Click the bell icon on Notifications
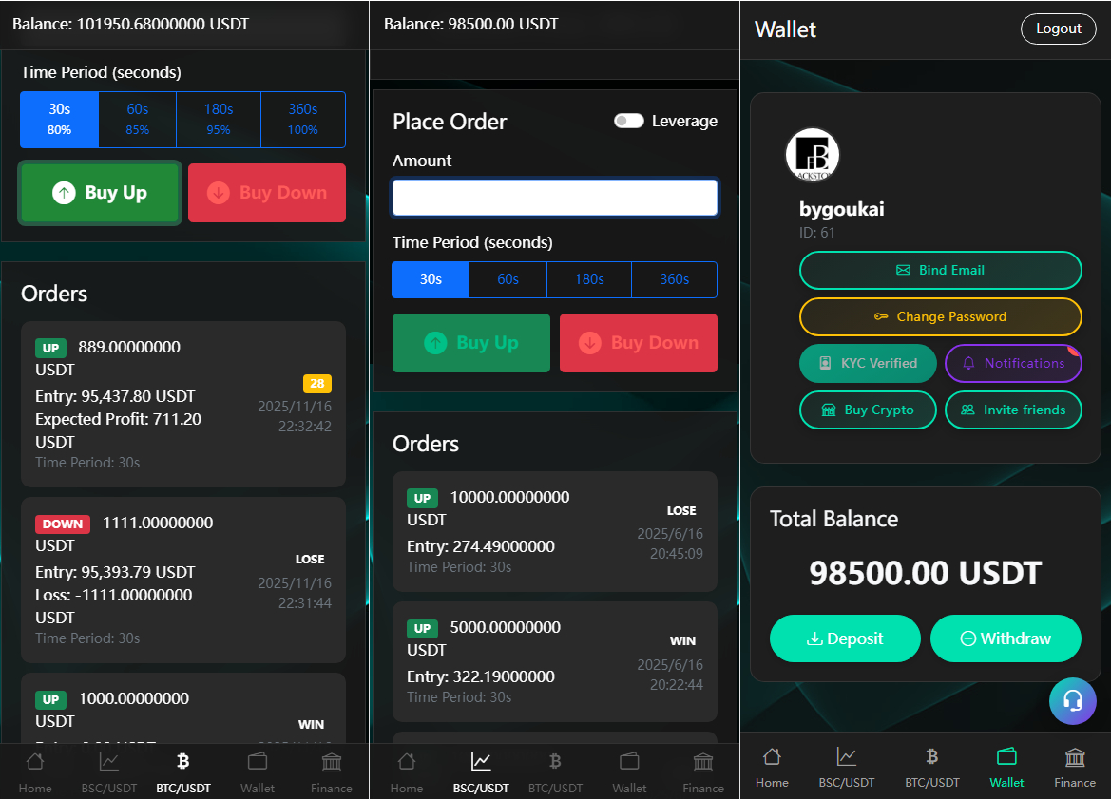 point(969,363)
